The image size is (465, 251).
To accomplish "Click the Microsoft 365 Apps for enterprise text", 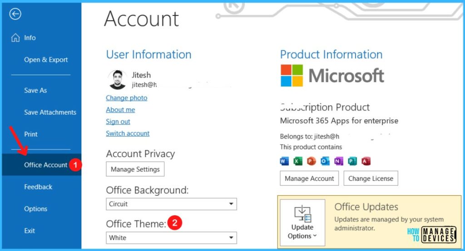I will 339,121.
